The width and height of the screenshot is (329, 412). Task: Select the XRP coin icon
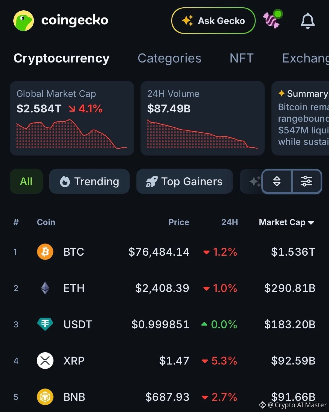[x=45, y=360]
